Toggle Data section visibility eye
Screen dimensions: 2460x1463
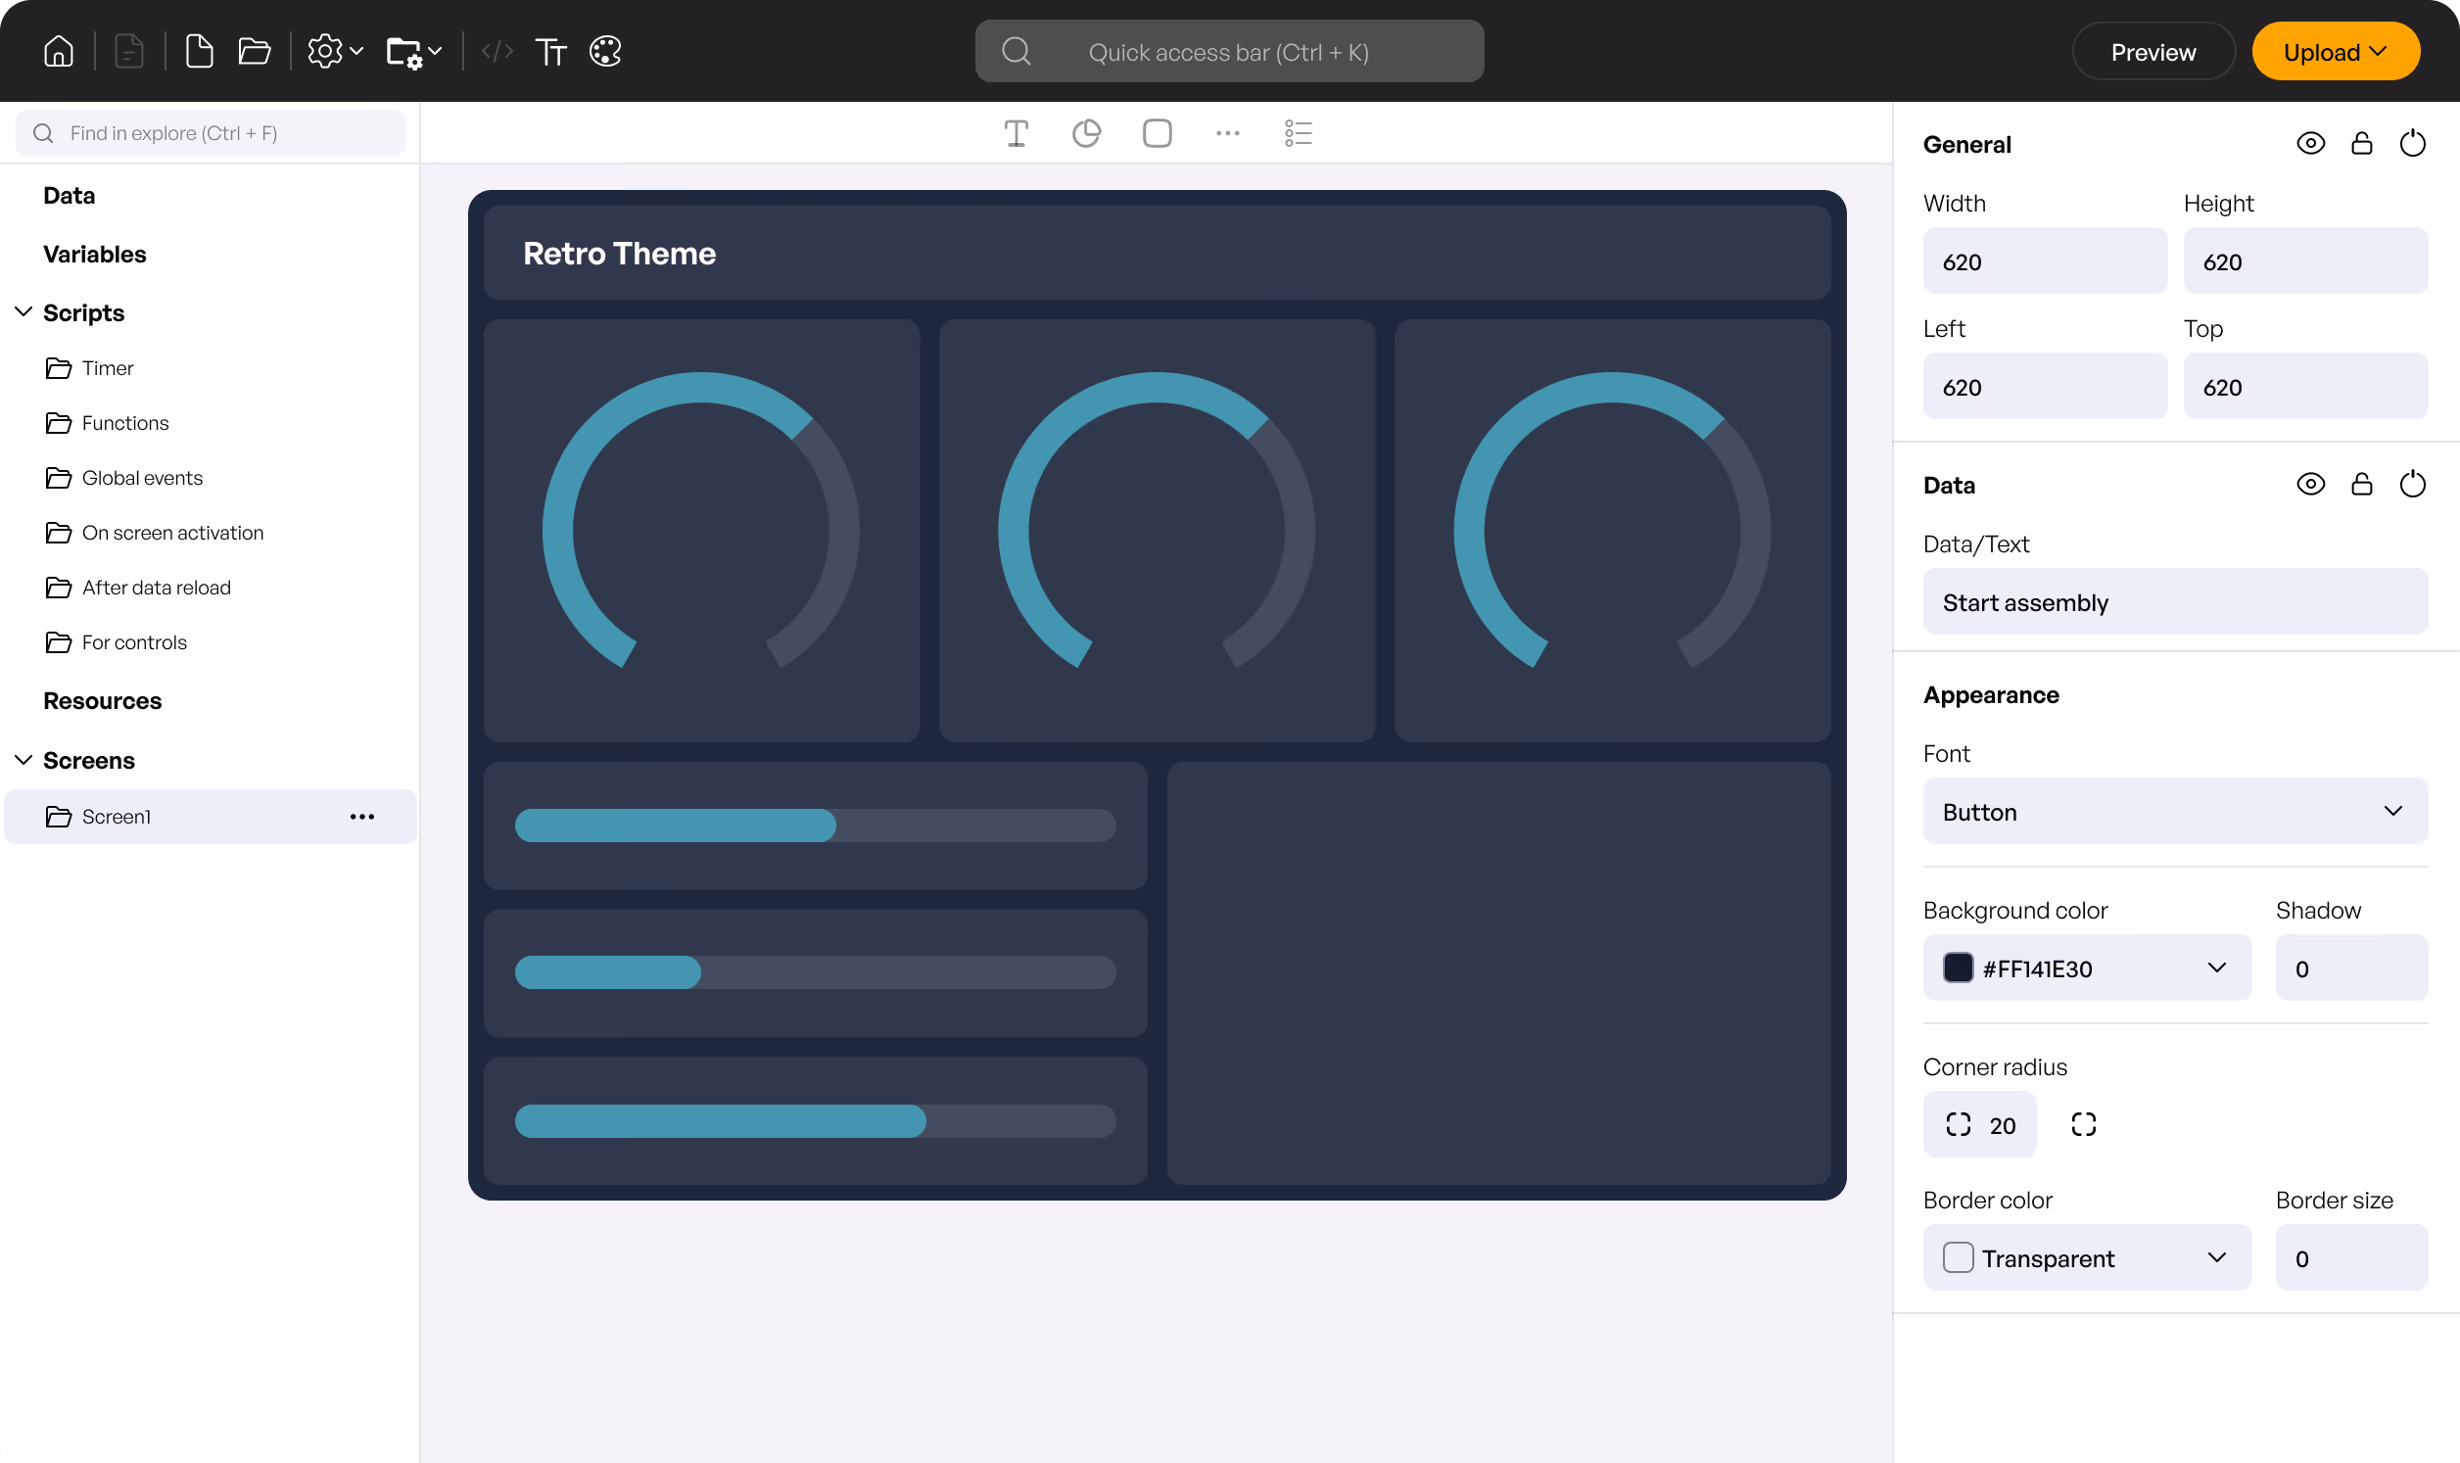click(2310, 484)
